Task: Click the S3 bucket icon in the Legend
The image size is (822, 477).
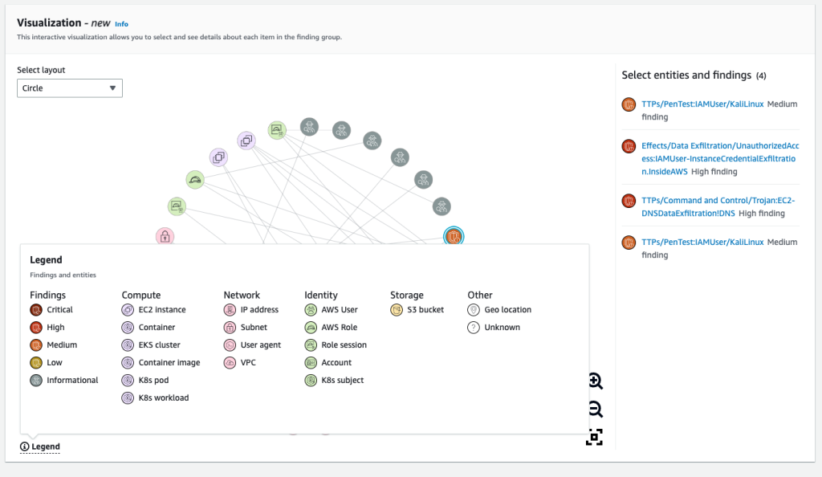Action: 396,309
